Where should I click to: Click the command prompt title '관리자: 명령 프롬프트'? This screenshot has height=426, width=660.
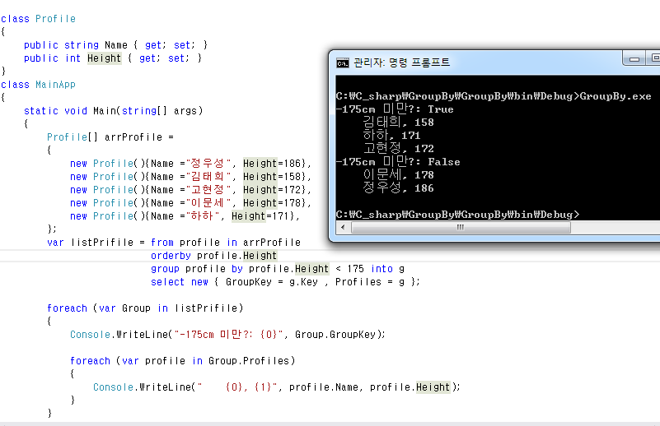(x=401, y=63)
